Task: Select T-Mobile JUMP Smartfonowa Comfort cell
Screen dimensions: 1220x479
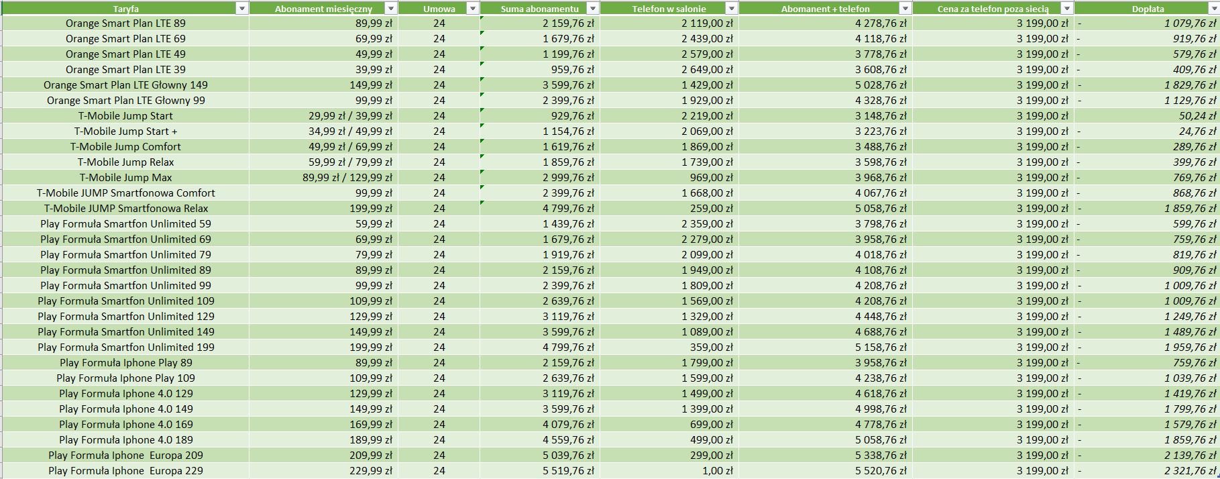Action: [125, 193]
